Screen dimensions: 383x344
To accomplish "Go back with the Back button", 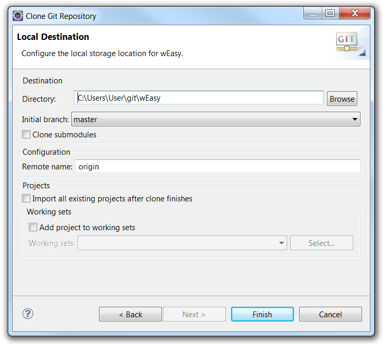I will [x=130, y=315].
